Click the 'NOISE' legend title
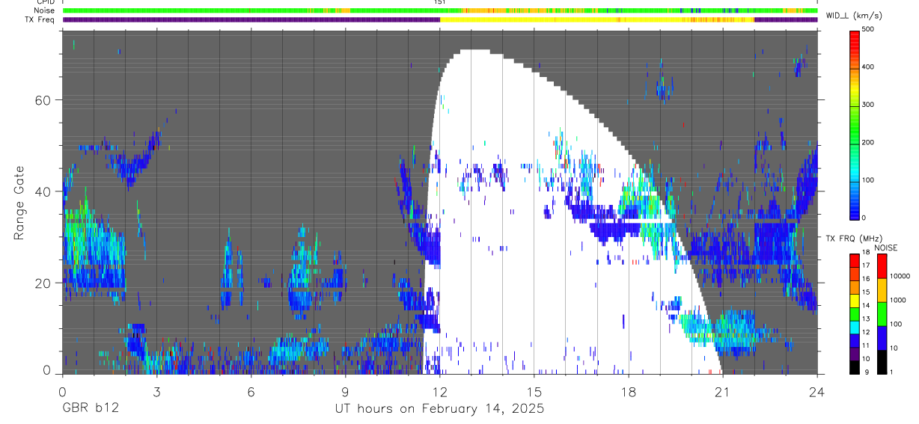Viewport: 919px width, 424px height. tap(885, 248)
